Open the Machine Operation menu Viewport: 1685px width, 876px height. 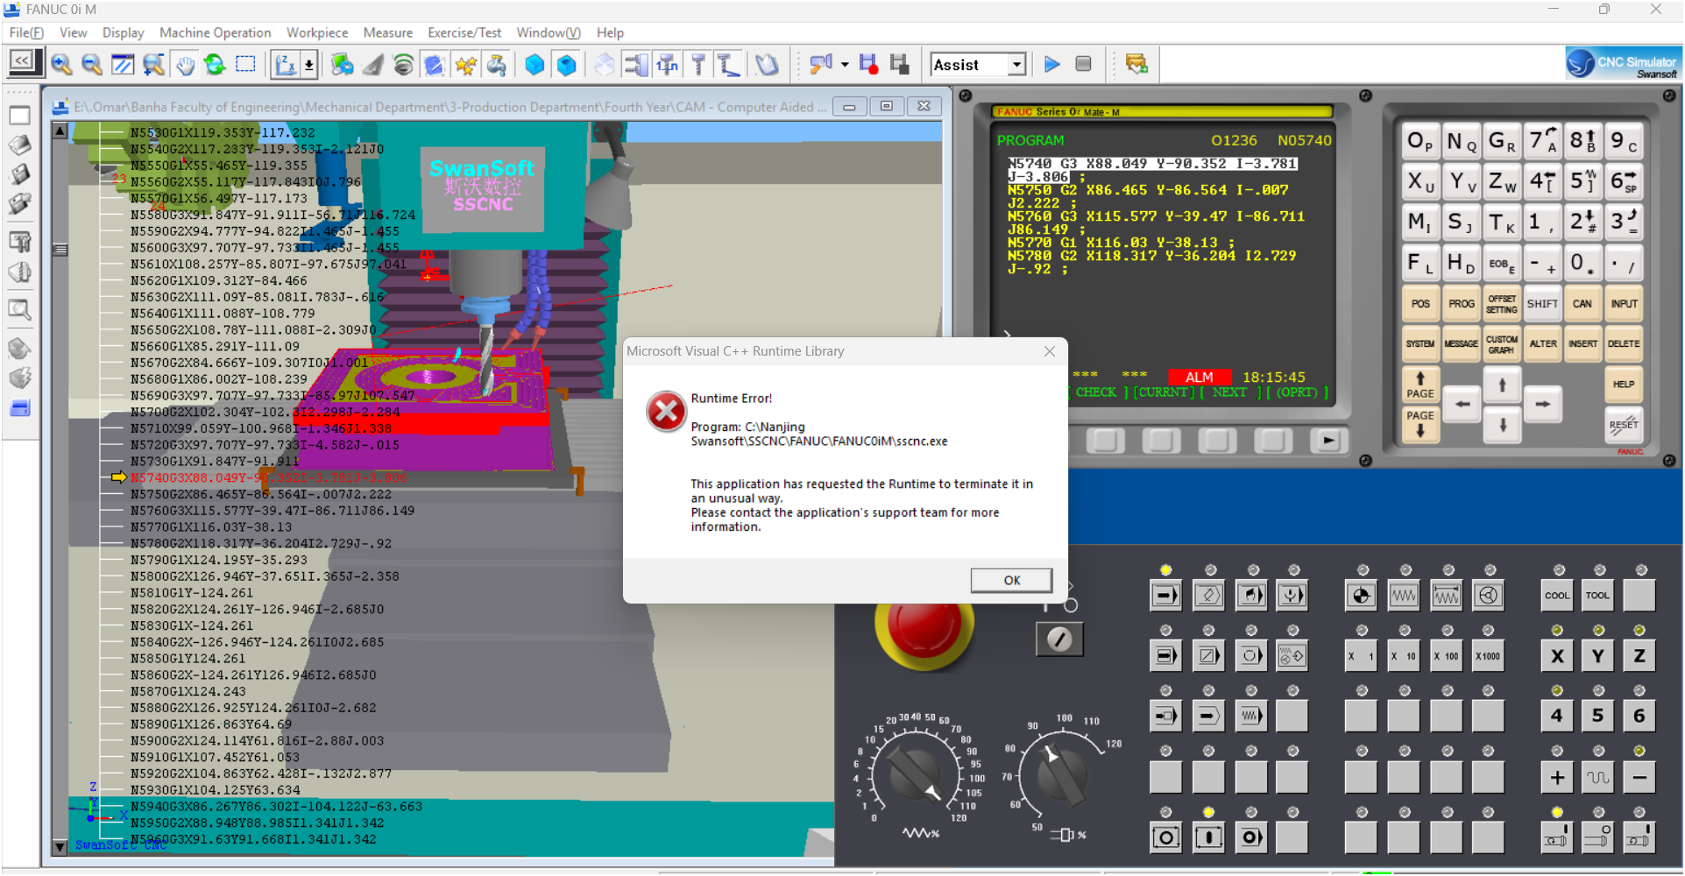pos(215,32)
